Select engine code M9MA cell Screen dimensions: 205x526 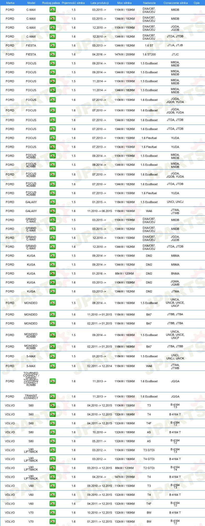pyautogui.click(x=175, y=265)
